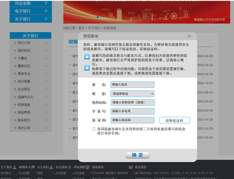This screenshot has width=234, height=179.
Task: Click footer link 社会招聘
Action: (24, 173)
